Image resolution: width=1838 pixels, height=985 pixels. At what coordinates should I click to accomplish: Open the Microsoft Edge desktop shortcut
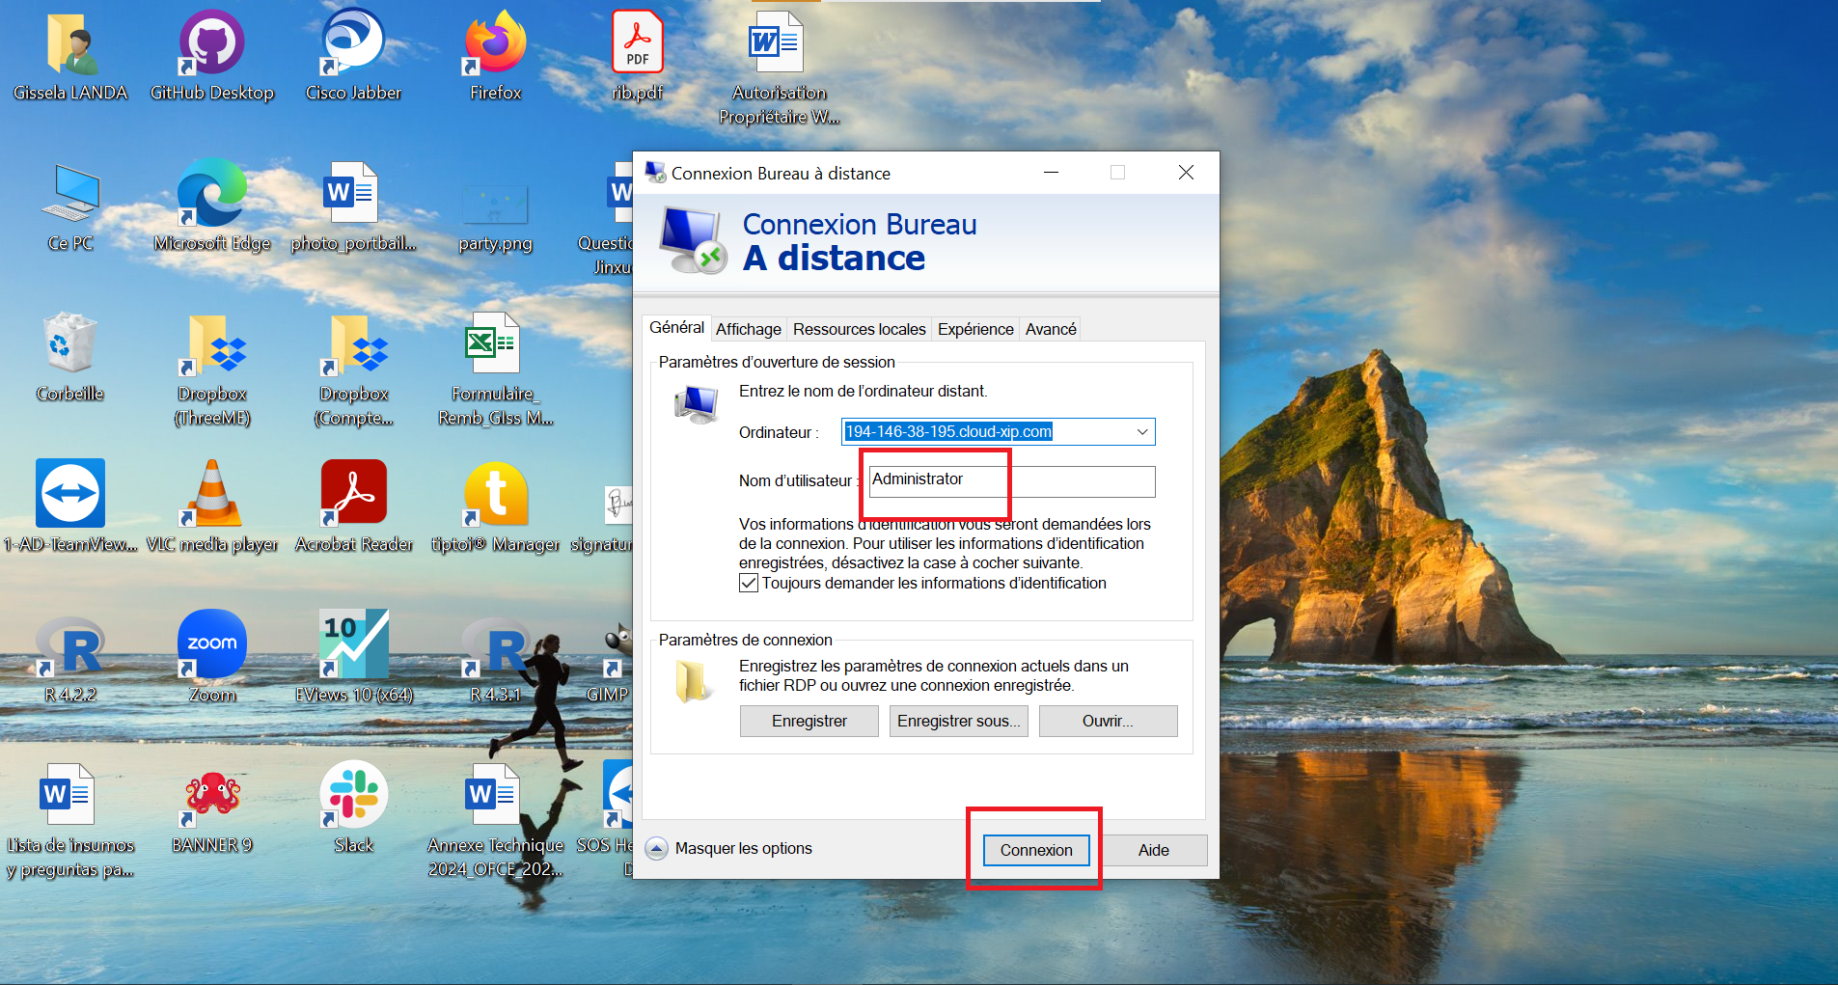(x=212, y=193)
